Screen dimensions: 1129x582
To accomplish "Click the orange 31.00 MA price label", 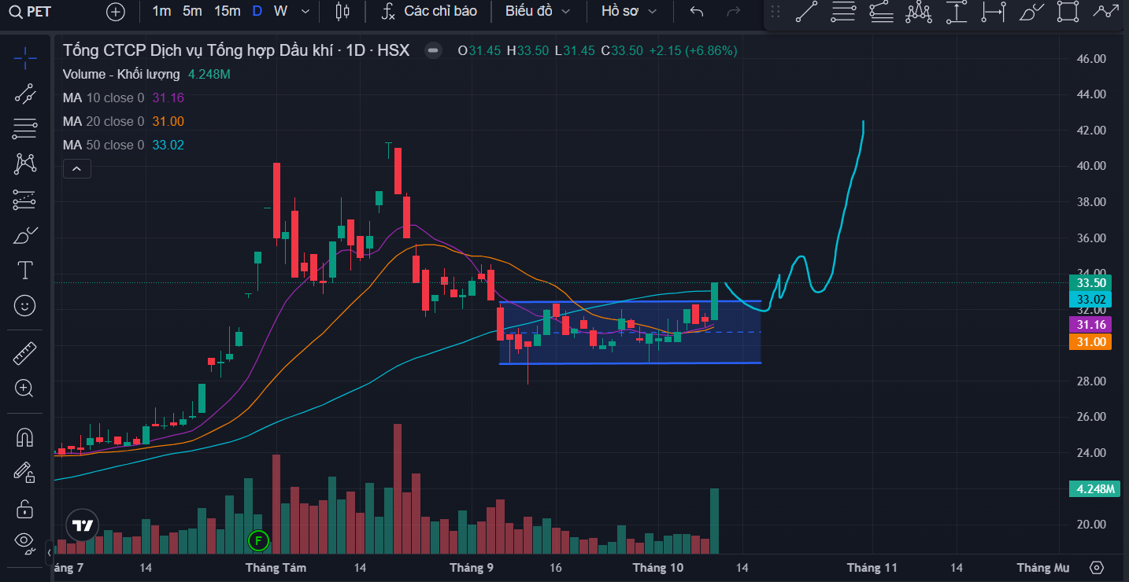I will click(x=1090, y=341).
